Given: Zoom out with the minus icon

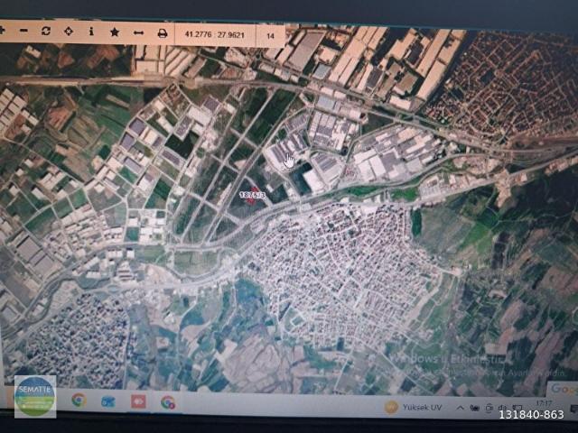Looking at the screenshot, I should click(23, 30).
